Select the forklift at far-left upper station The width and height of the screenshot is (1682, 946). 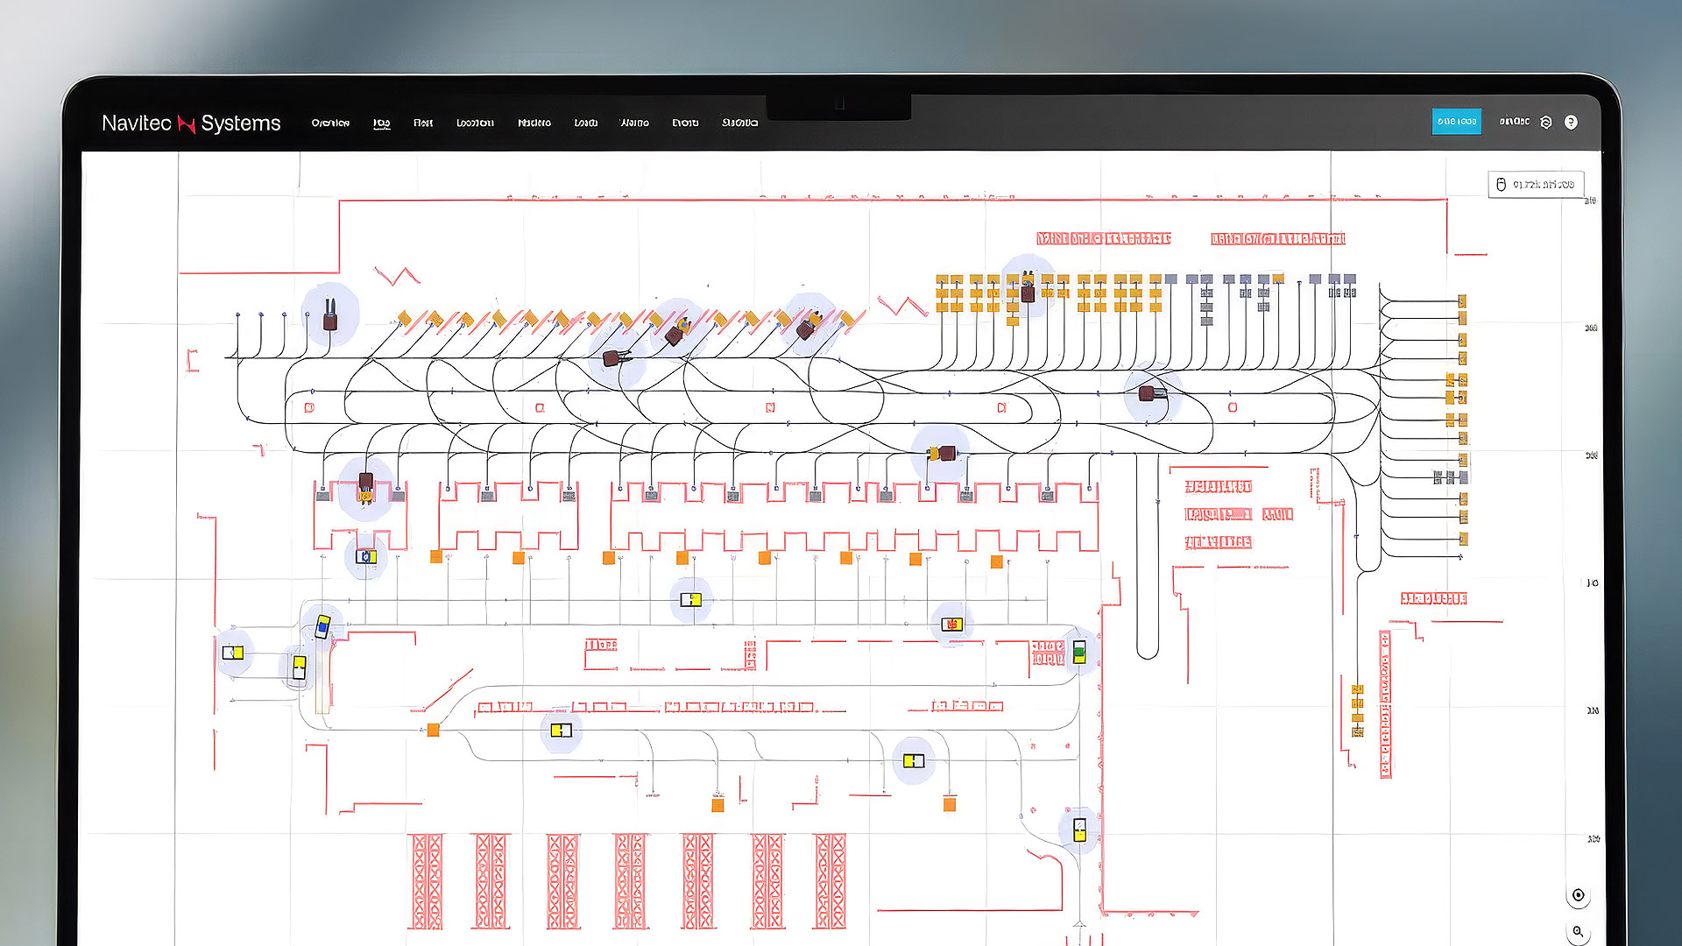click(330, 316)
